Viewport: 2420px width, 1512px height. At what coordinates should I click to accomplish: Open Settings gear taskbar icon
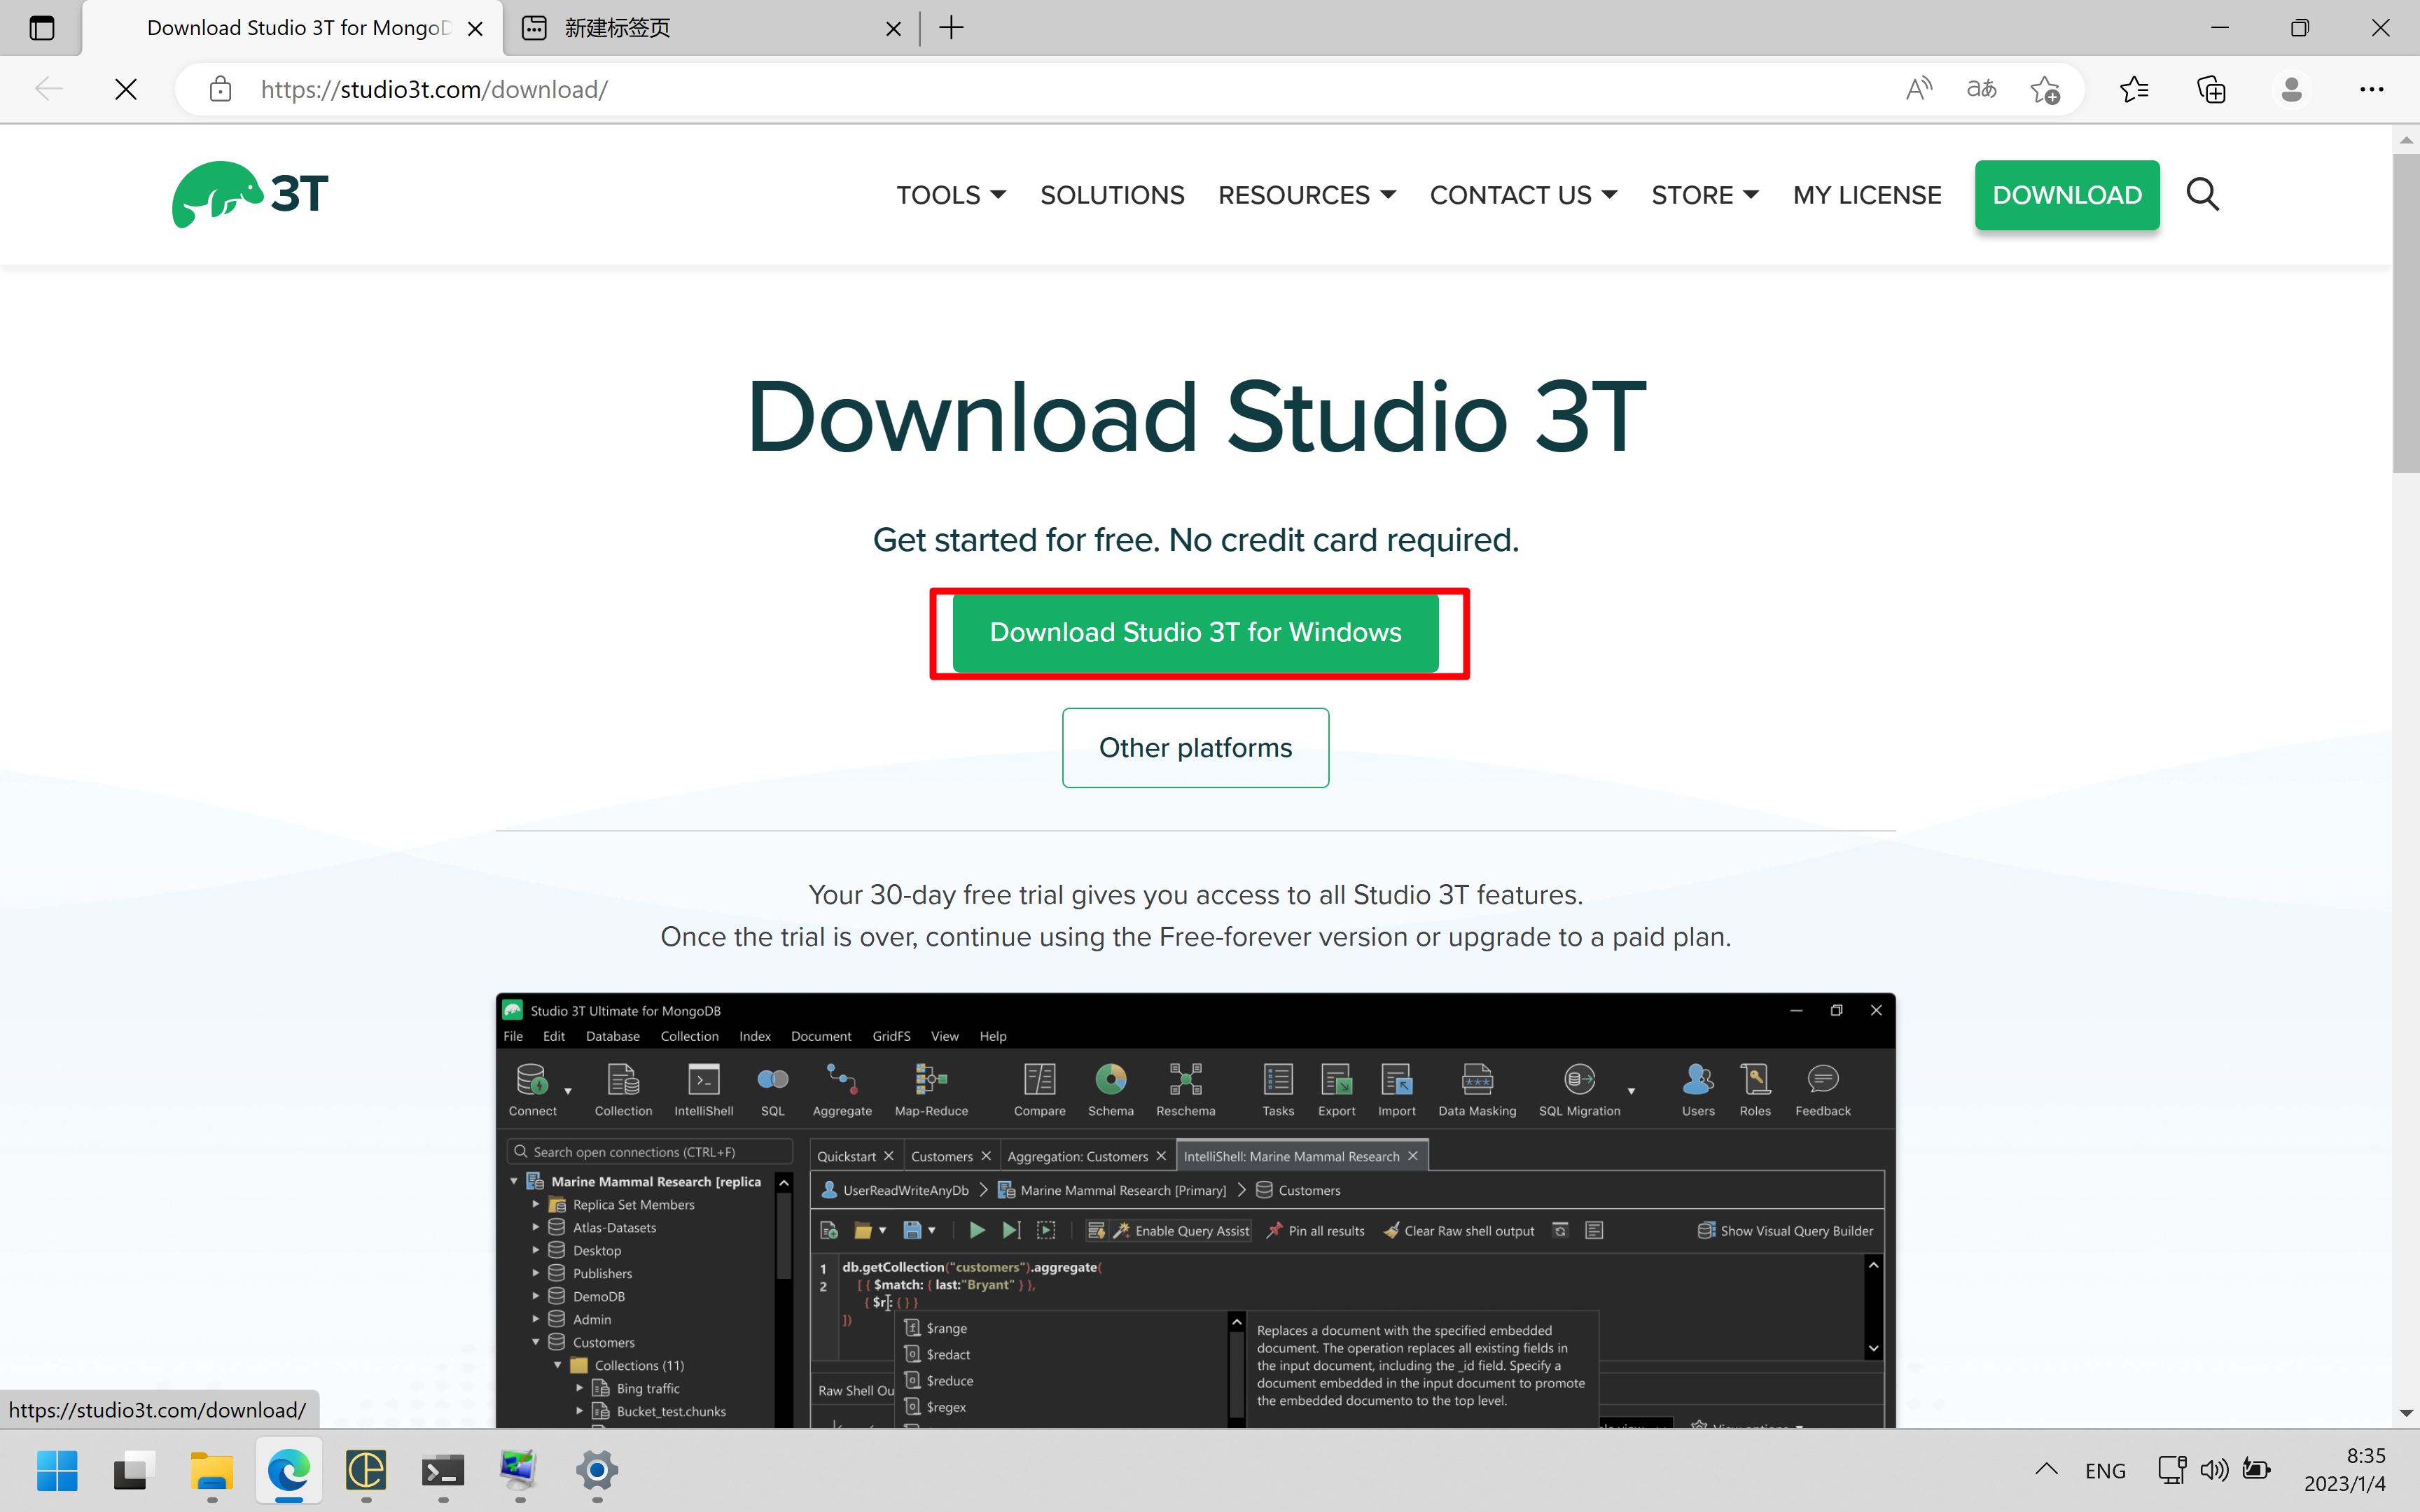(597, 1470)
